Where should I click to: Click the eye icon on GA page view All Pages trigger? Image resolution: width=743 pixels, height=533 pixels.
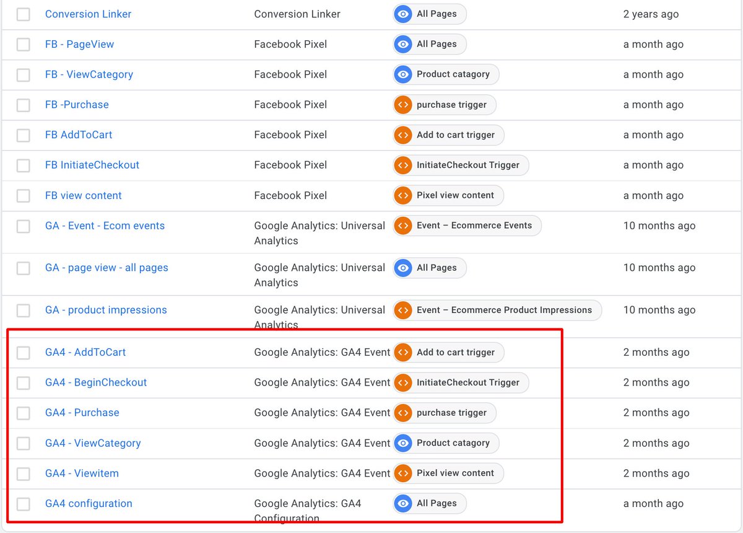[402, 268]
